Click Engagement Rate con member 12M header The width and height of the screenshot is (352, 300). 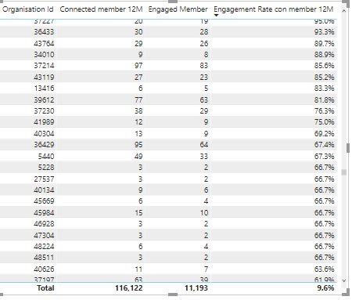point(274,9)
